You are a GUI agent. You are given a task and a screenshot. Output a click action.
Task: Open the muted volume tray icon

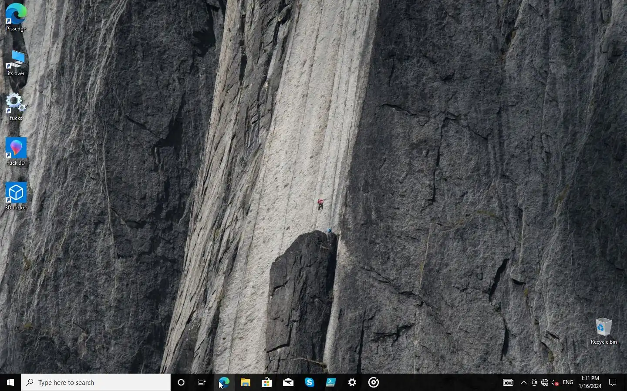pos(555,382)
